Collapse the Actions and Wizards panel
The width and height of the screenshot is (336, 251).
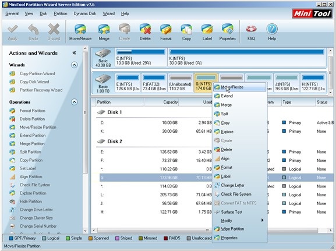coord(75,53)
